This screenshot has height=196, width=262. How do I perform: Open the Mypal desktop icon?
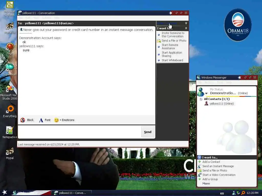10,153
